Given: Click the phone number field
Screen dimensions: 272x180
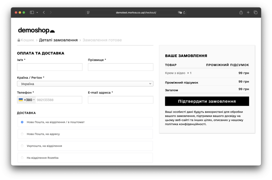Looking at the screenshot, I should pyautogui.click(x=59, y=100).
